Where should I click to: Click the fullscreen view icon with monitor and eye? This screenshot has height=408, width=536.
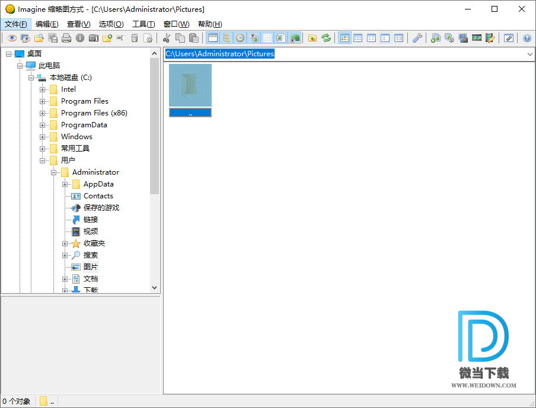click(x=25, y=38)
